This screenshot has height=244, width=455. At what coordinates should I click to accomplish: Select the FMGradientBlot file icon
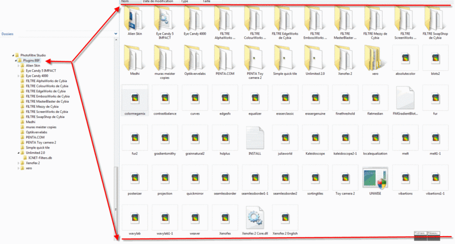click(x=405, y=98)
